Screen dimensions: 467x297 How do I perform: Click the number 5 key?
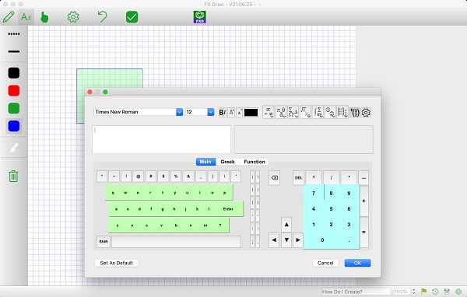click(331, 209)
